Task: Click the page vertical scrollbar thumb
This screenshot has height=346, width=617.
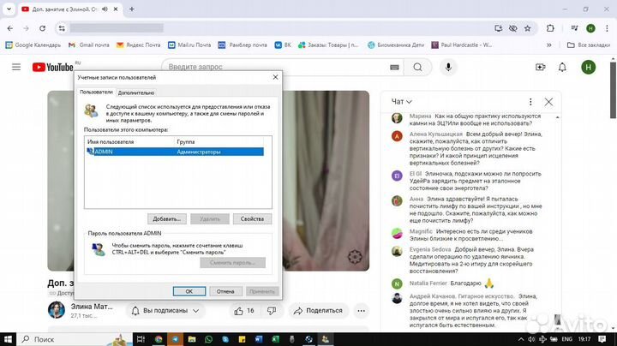Action: pos(613,91)
